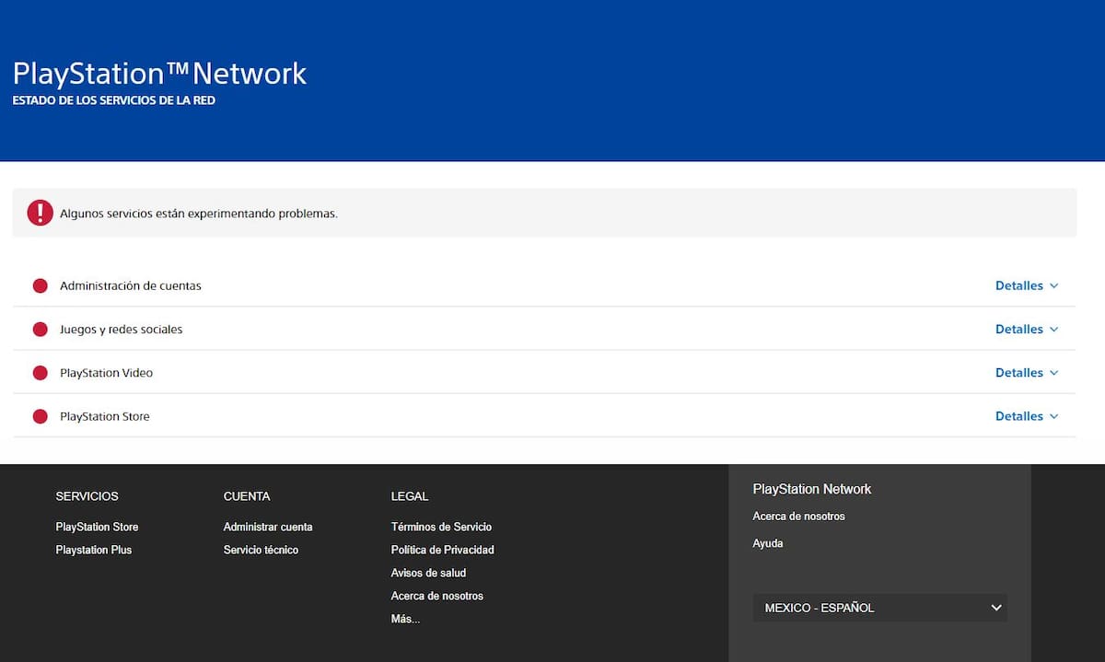This screenshot has width=1105, height=662.
Task: Expand Detalles for Administración de cuentas
Action: coord(1027,285)
